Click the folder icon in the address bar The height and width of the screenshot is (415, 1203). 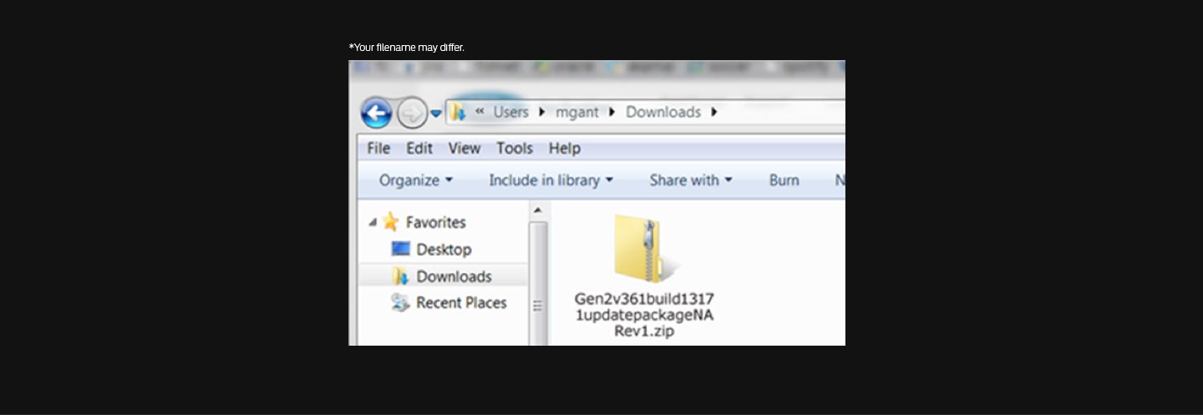click(x=458, y=112)
